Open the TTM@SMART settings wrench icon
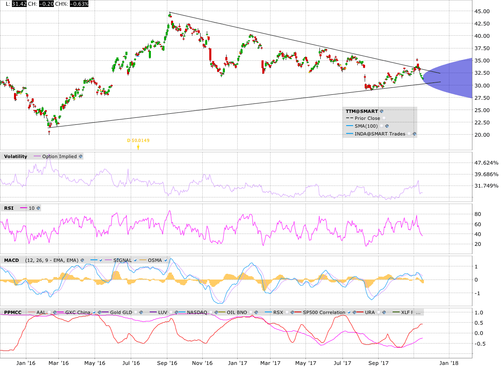The image size is (502, 369). pyautogui.click(x=382, y=111)
